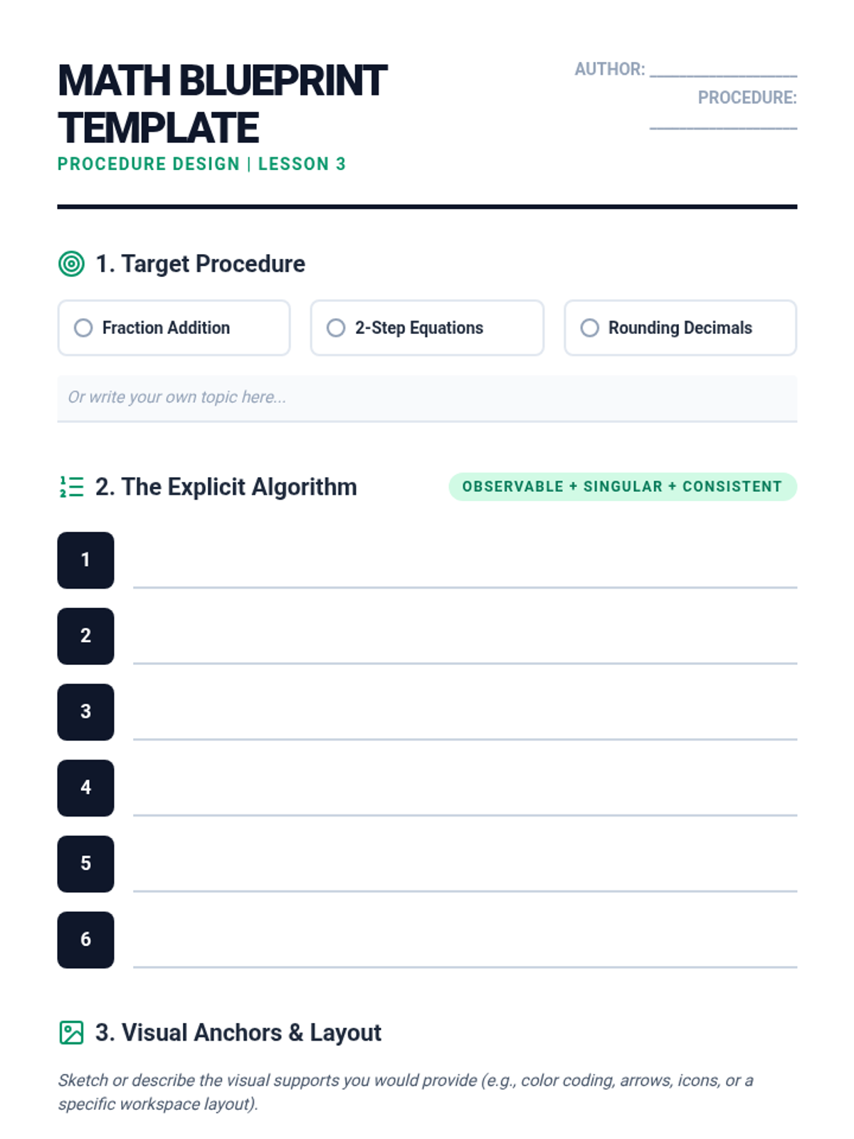Click the Procedure Design | Lesson 3 subtitle
This screenshot has height=1139, width=854.
(x=201, y=164)
